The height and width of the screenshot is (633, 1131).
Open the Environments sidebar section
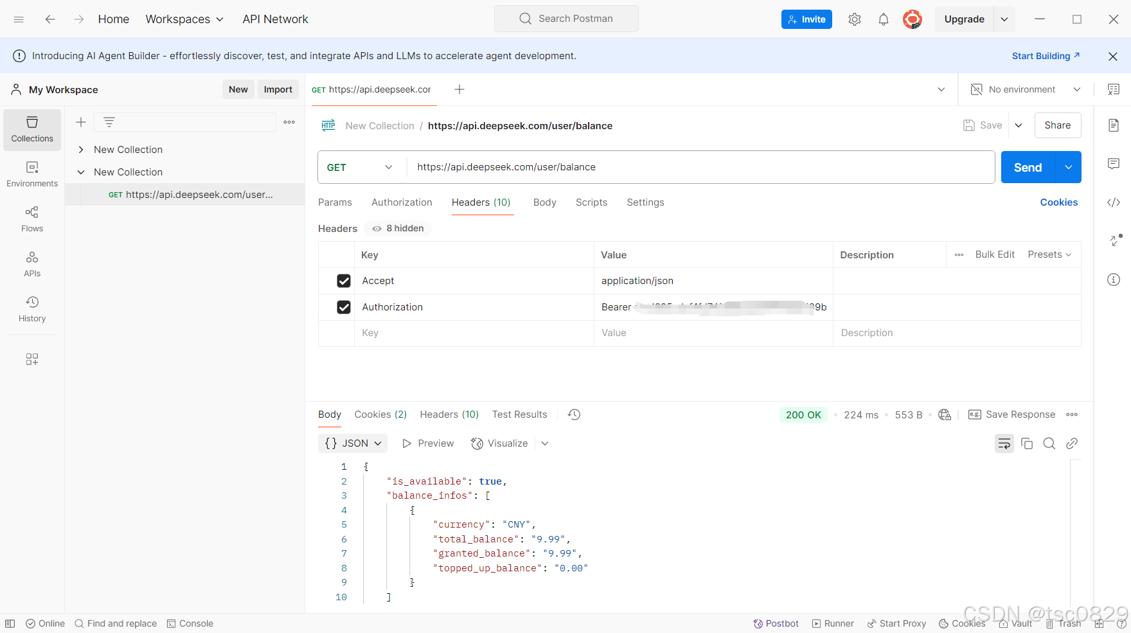32,175
